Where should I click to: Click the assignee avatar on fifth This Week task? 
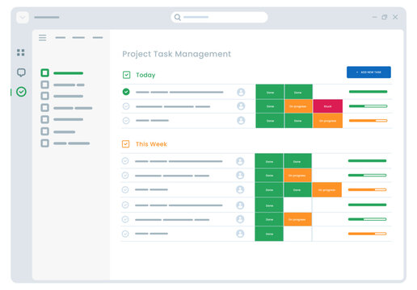(x=240, y=219)
